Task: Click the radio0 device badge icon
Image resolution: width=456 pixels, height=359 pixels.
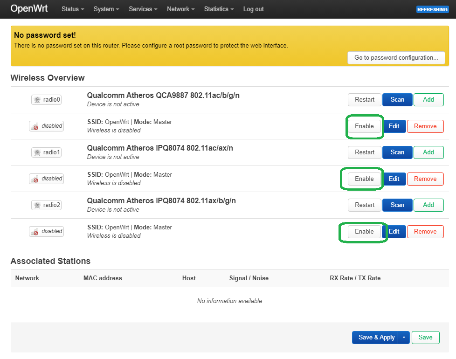Action: coord(46,100)
